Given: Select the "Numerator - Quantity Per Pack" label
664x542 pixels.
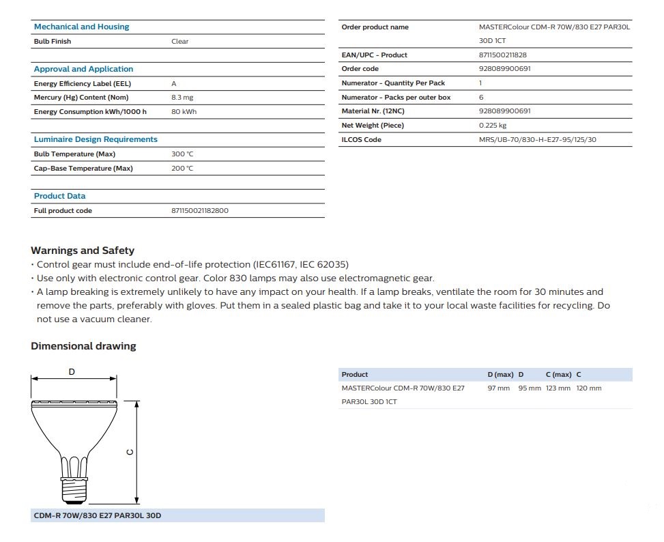Looking at the screenshot, I should tap(393, 83).
